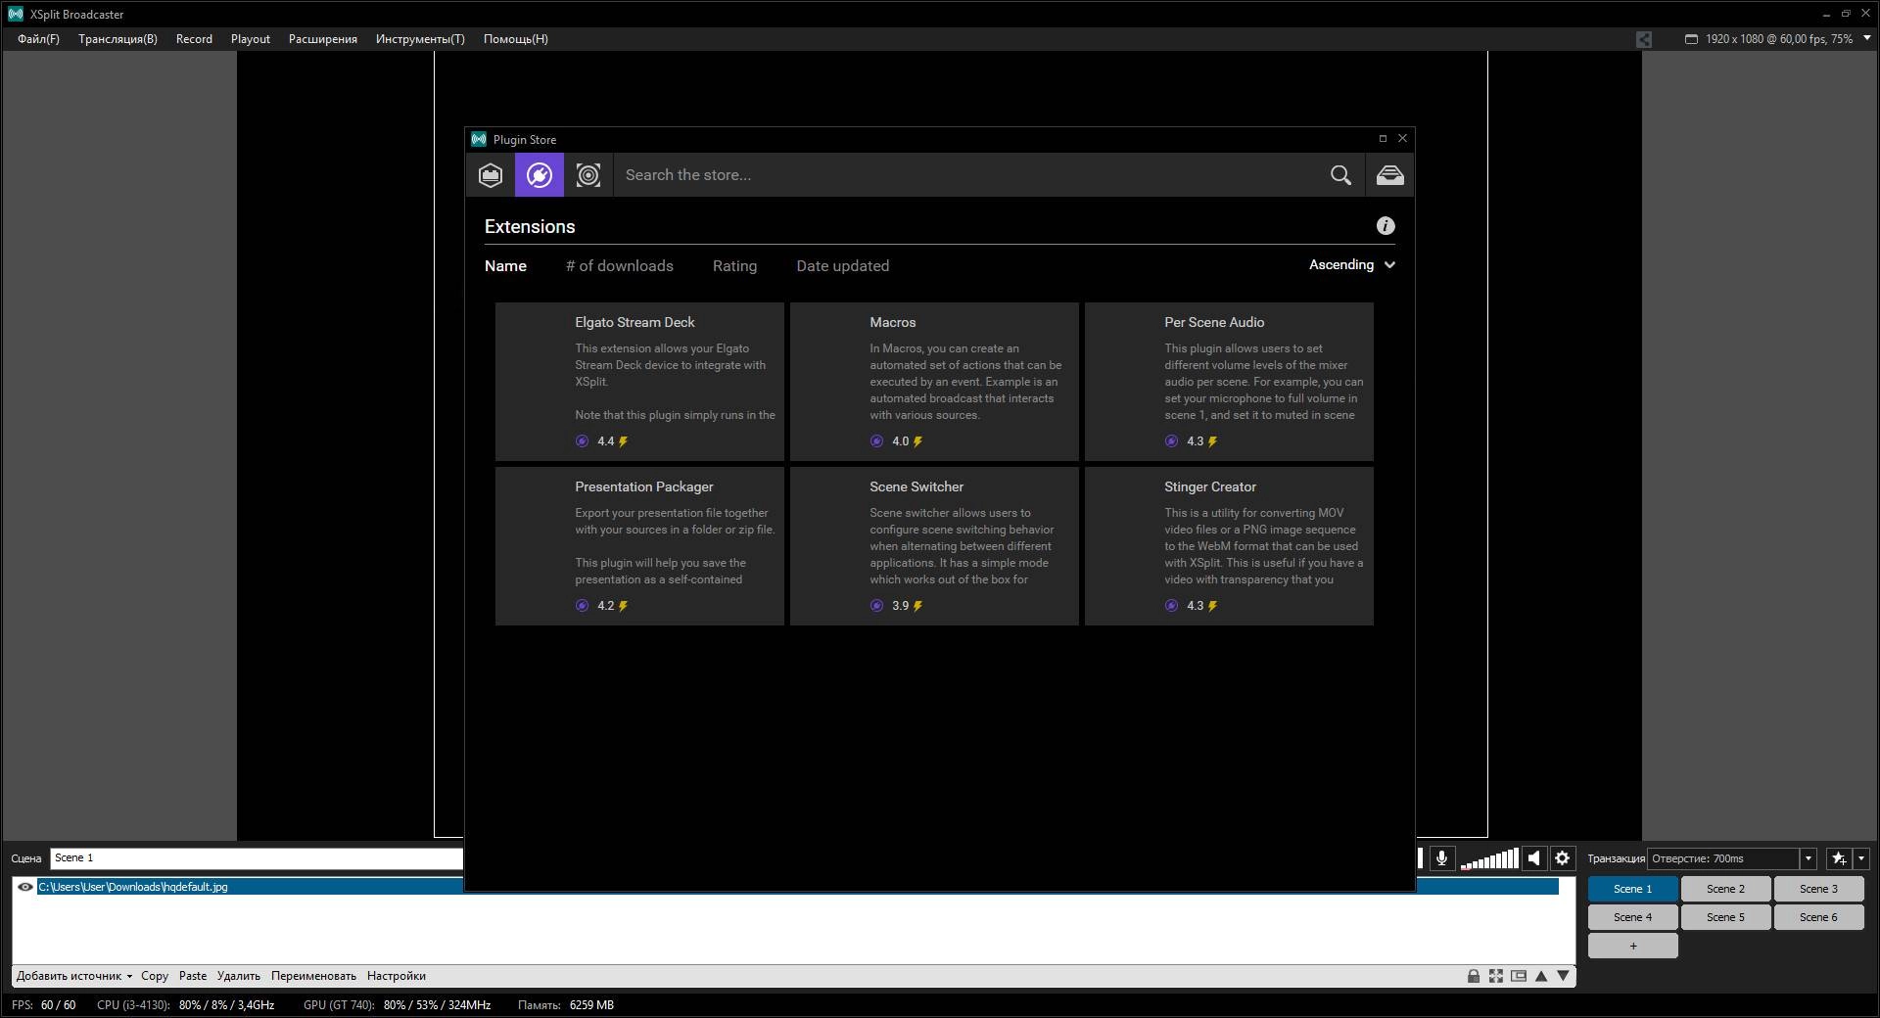Click the Elgato Stream Deck rating icon
Viewport: 1880px width, 1018px height.
pyautogui.click(x=582, y=441)
